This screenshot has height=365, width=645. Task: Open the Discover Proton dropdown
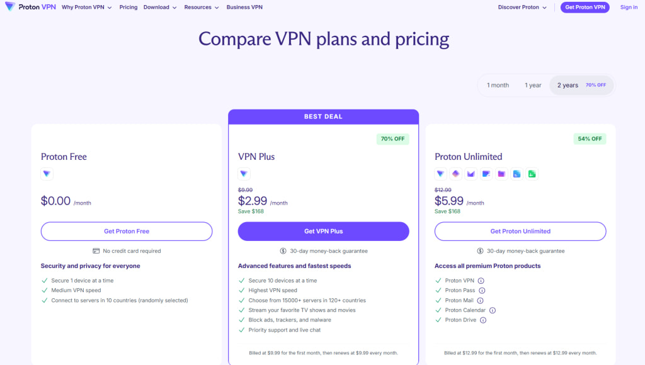522,8
